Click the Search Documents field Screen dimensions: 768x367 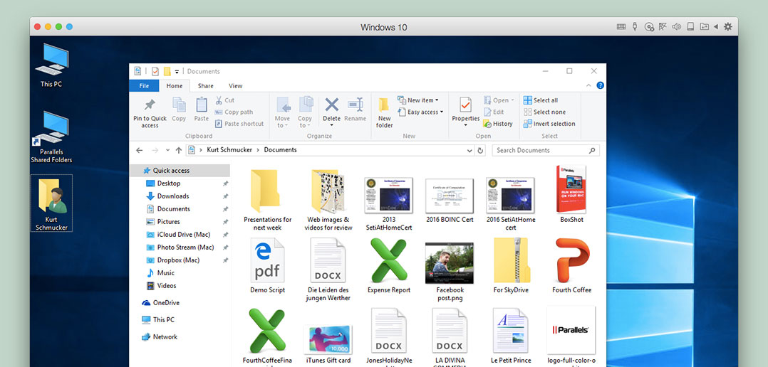[546, 151]
